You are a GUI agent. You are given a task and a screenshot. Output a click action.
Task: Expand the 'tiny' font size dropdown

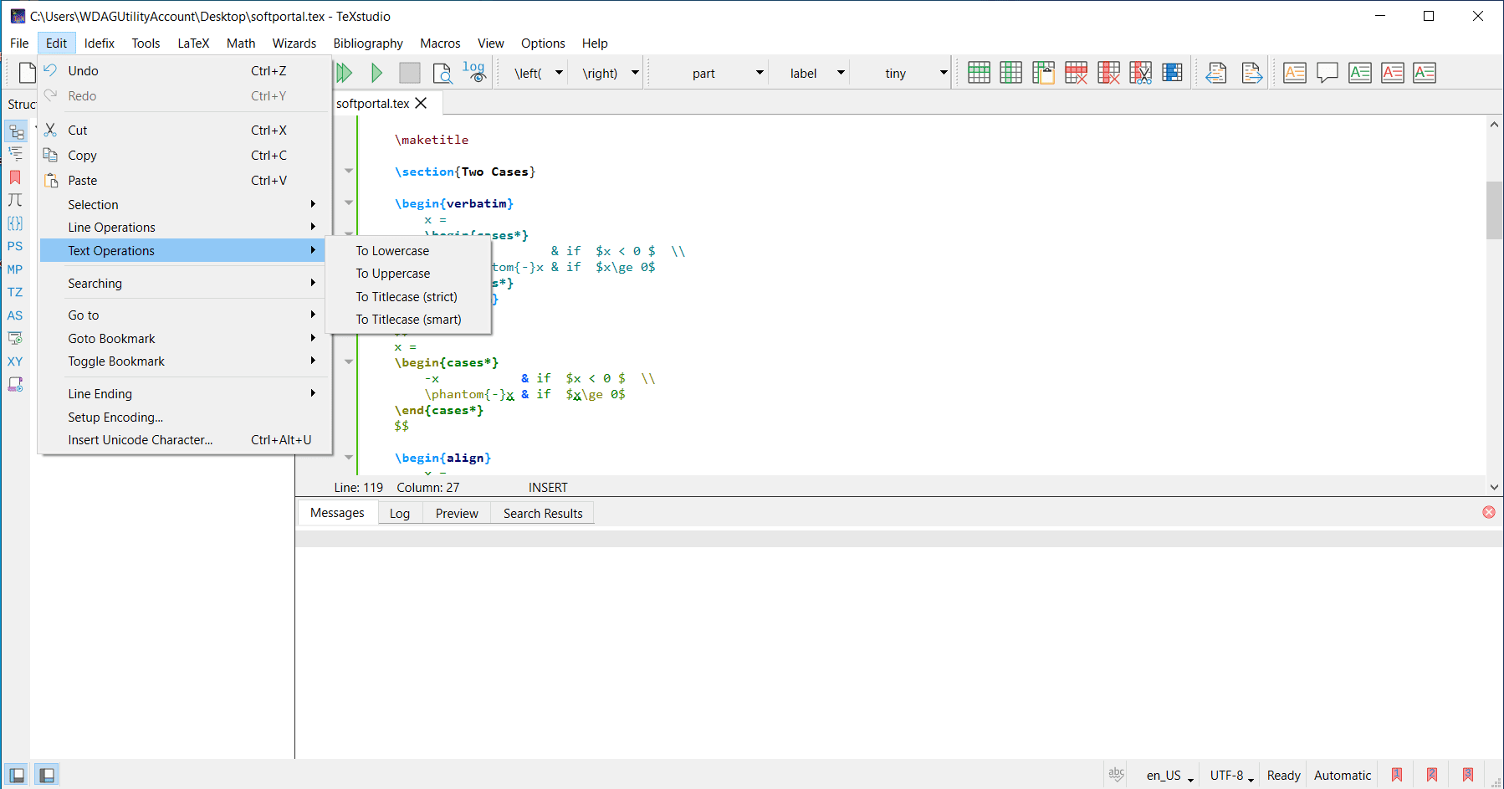coord(943,73)
